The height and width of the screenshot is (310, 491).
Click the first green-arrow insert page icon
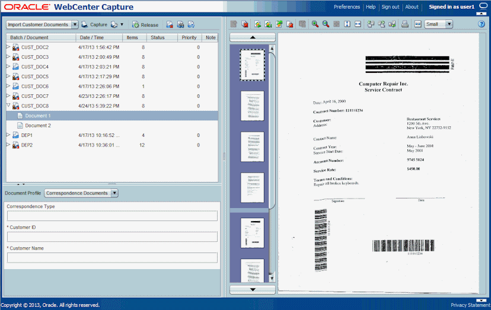pyautogui.click(x=257, y=24)
